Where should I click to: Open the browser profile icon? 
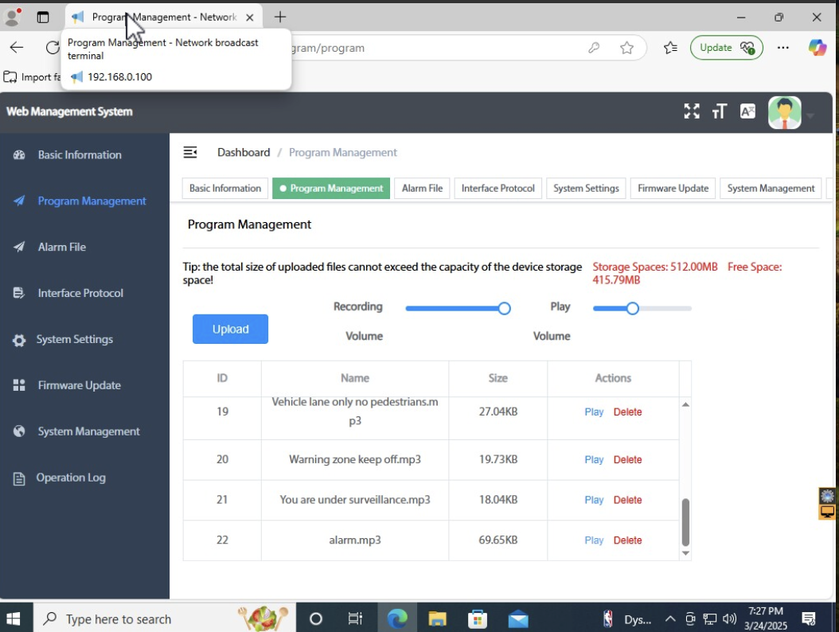tap(12, 18)
